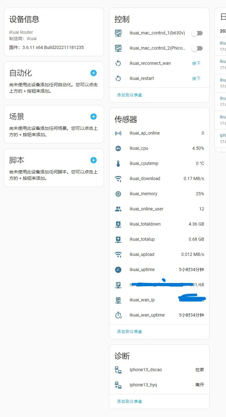
Task: Add a new script with plus icon
Action: click(94, 160)
